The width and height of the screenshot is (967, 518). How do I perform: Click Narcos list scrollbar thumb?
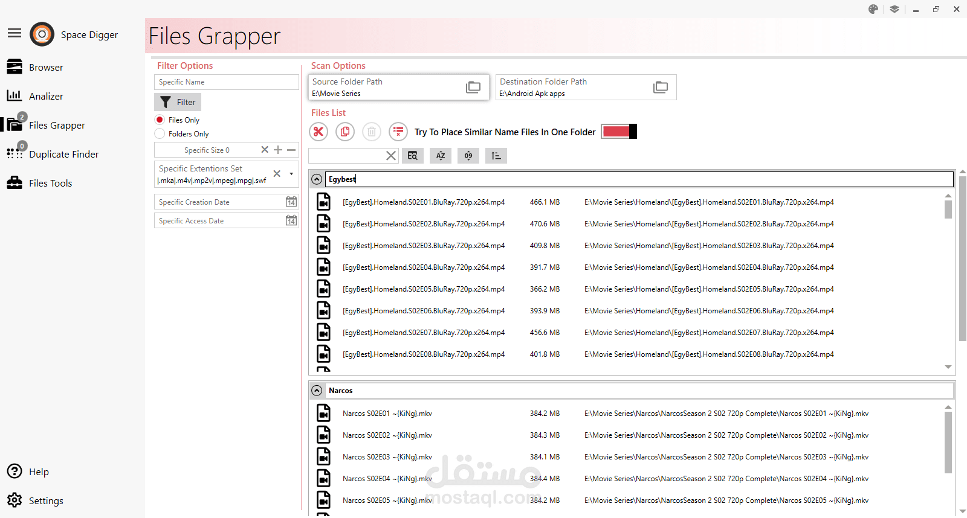pos(948,443)
